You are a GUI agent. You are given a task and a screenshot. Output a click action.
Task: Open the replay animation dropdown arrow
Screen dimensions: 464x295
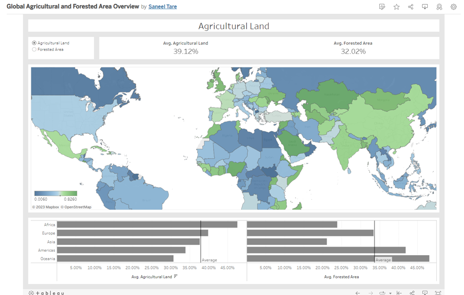[390, 293]
